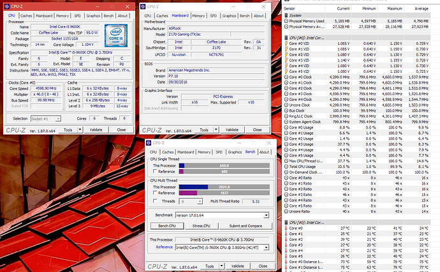
Task: Click the CPU-Z title icon of the Bench window
Action: (149, 143)
